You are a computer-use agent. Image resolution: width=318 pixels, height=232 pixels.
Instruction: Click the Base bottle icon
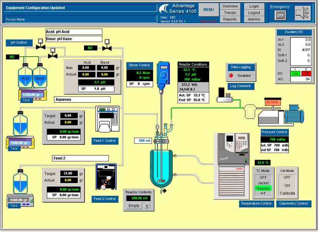point(40,76)
